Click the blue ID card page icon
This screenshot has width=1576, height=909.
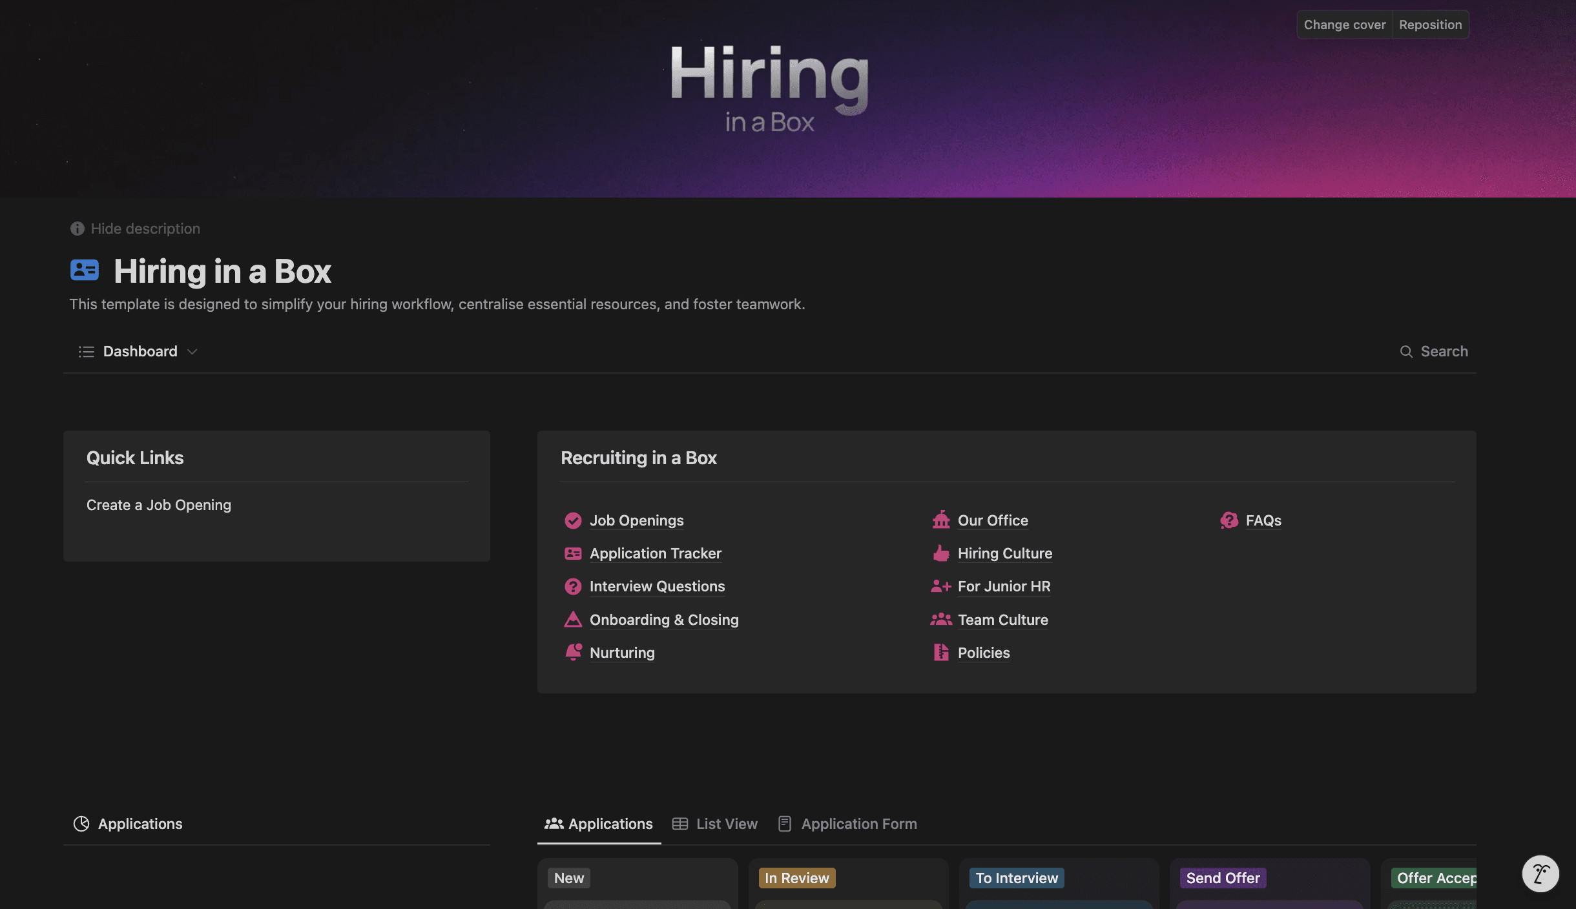point(85,270)
